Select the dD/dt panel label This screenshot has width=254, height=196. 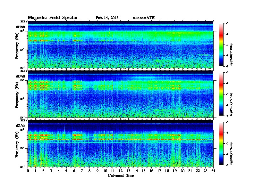coord(21,76)
